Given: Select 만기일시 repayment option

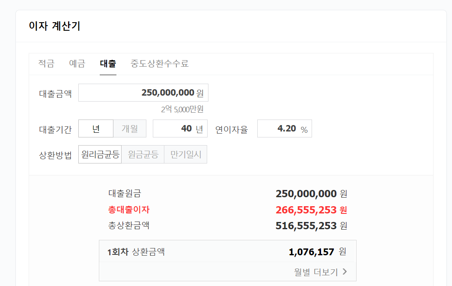Looking at the screenshot, I should [185, 154].
